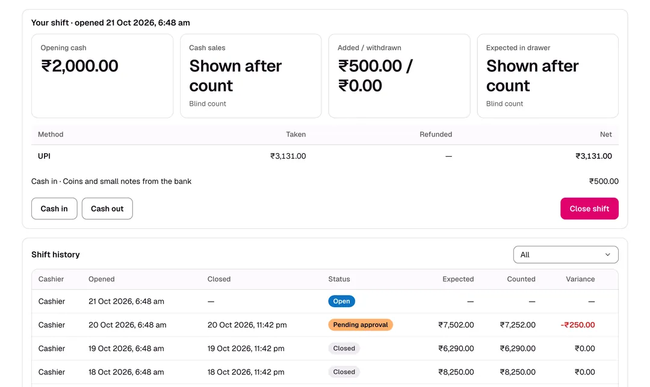Click the Status column header
This screenshot has width=650, height=387.
339,279
